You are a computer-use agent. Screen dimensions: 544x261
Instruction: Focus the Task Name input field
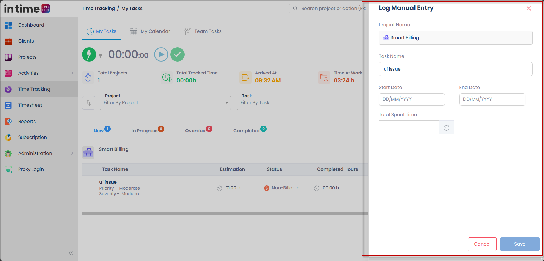click(x=455, y=69)
